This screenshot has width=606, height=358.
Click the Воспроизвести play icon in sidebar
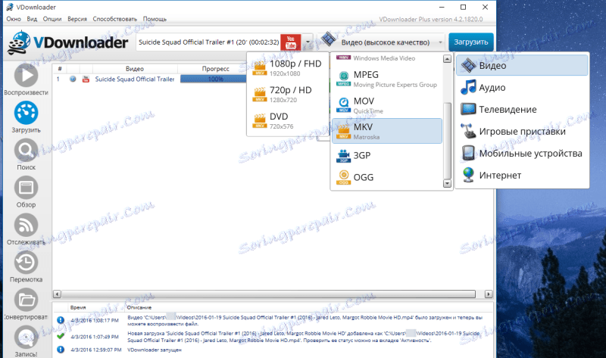pyautogui.click(x=26, y=75)
